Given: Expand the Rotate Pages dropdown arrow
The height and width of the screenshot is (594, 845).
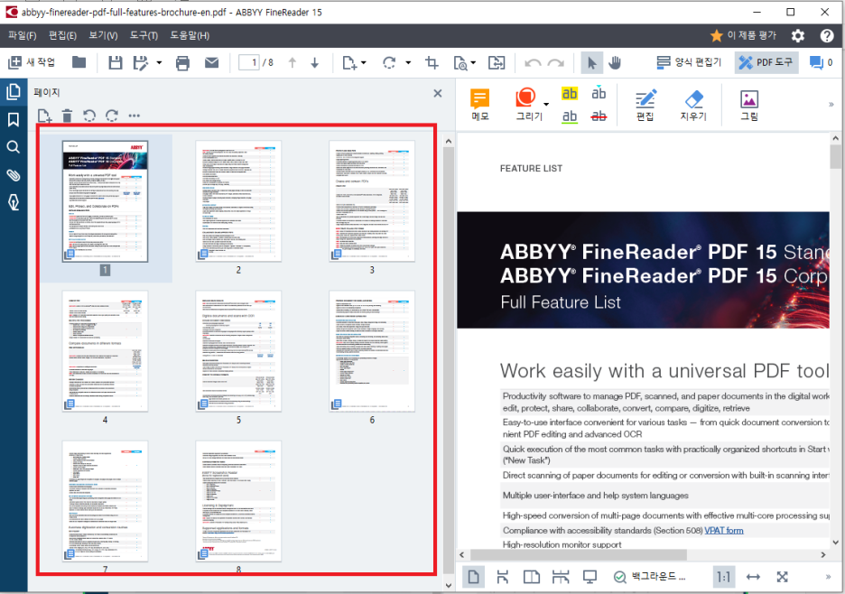Looking at the screenshot, I should [408, 63].
